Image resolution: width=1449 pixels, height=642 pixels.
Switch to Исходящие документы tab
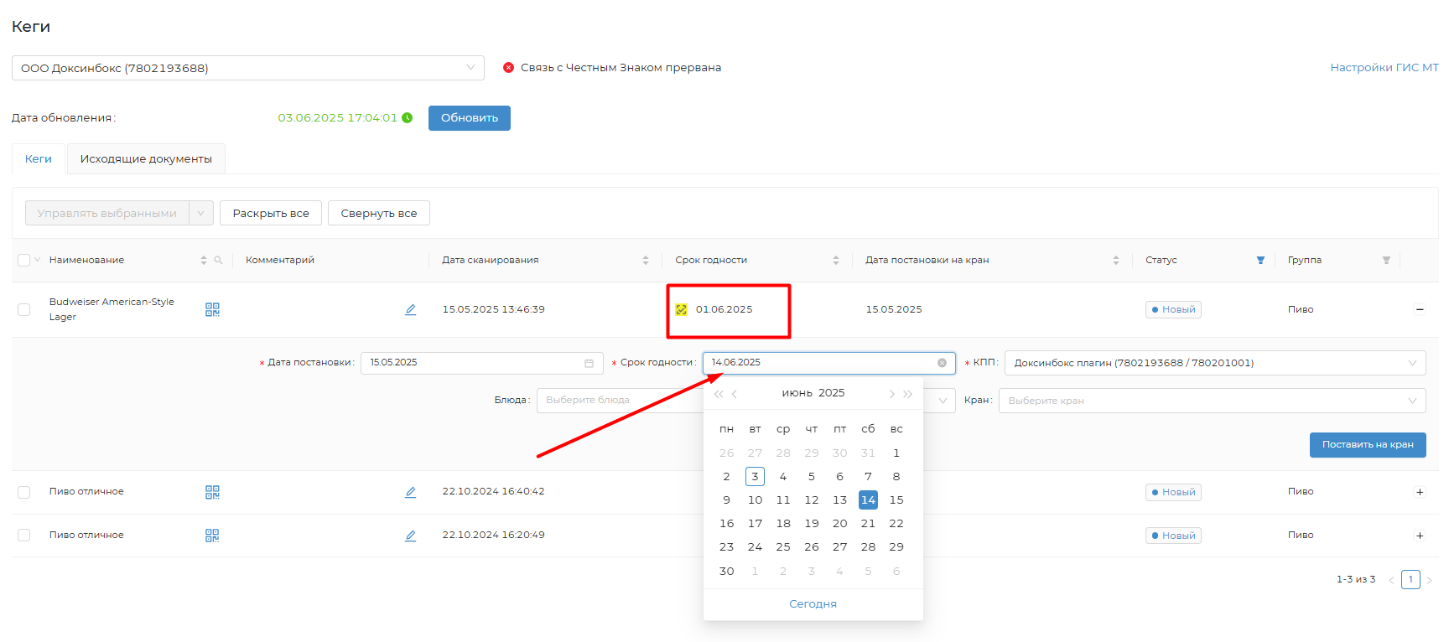coord(146,159)
